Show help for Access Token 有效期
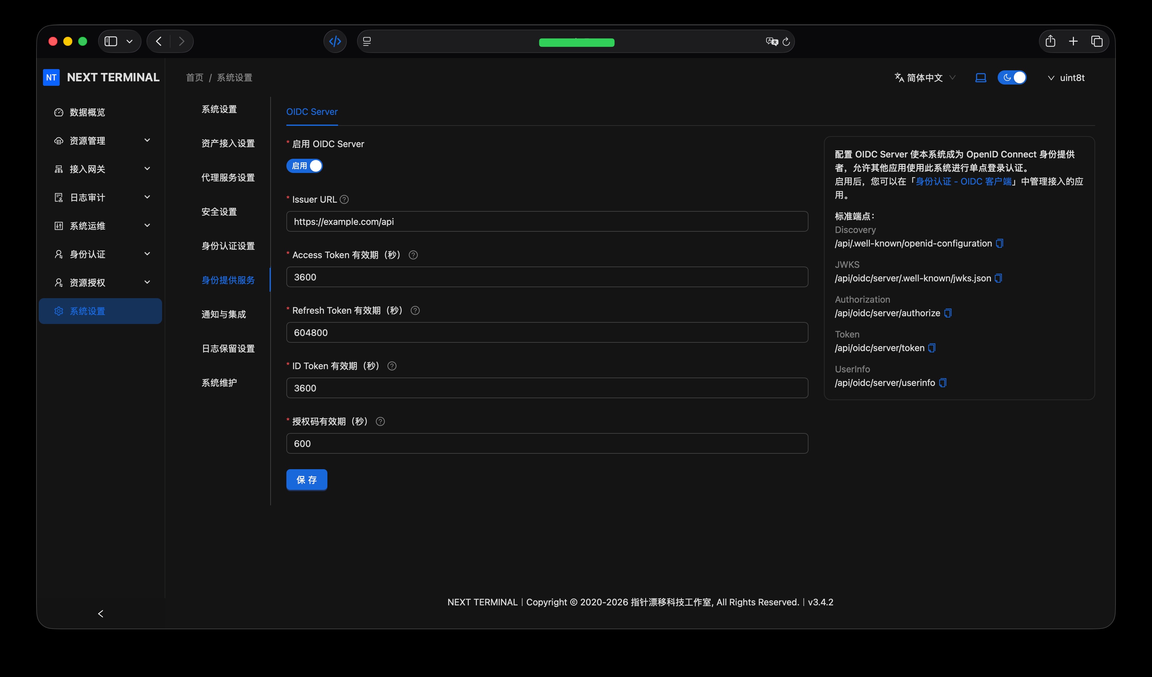 (x=413, y=255)
